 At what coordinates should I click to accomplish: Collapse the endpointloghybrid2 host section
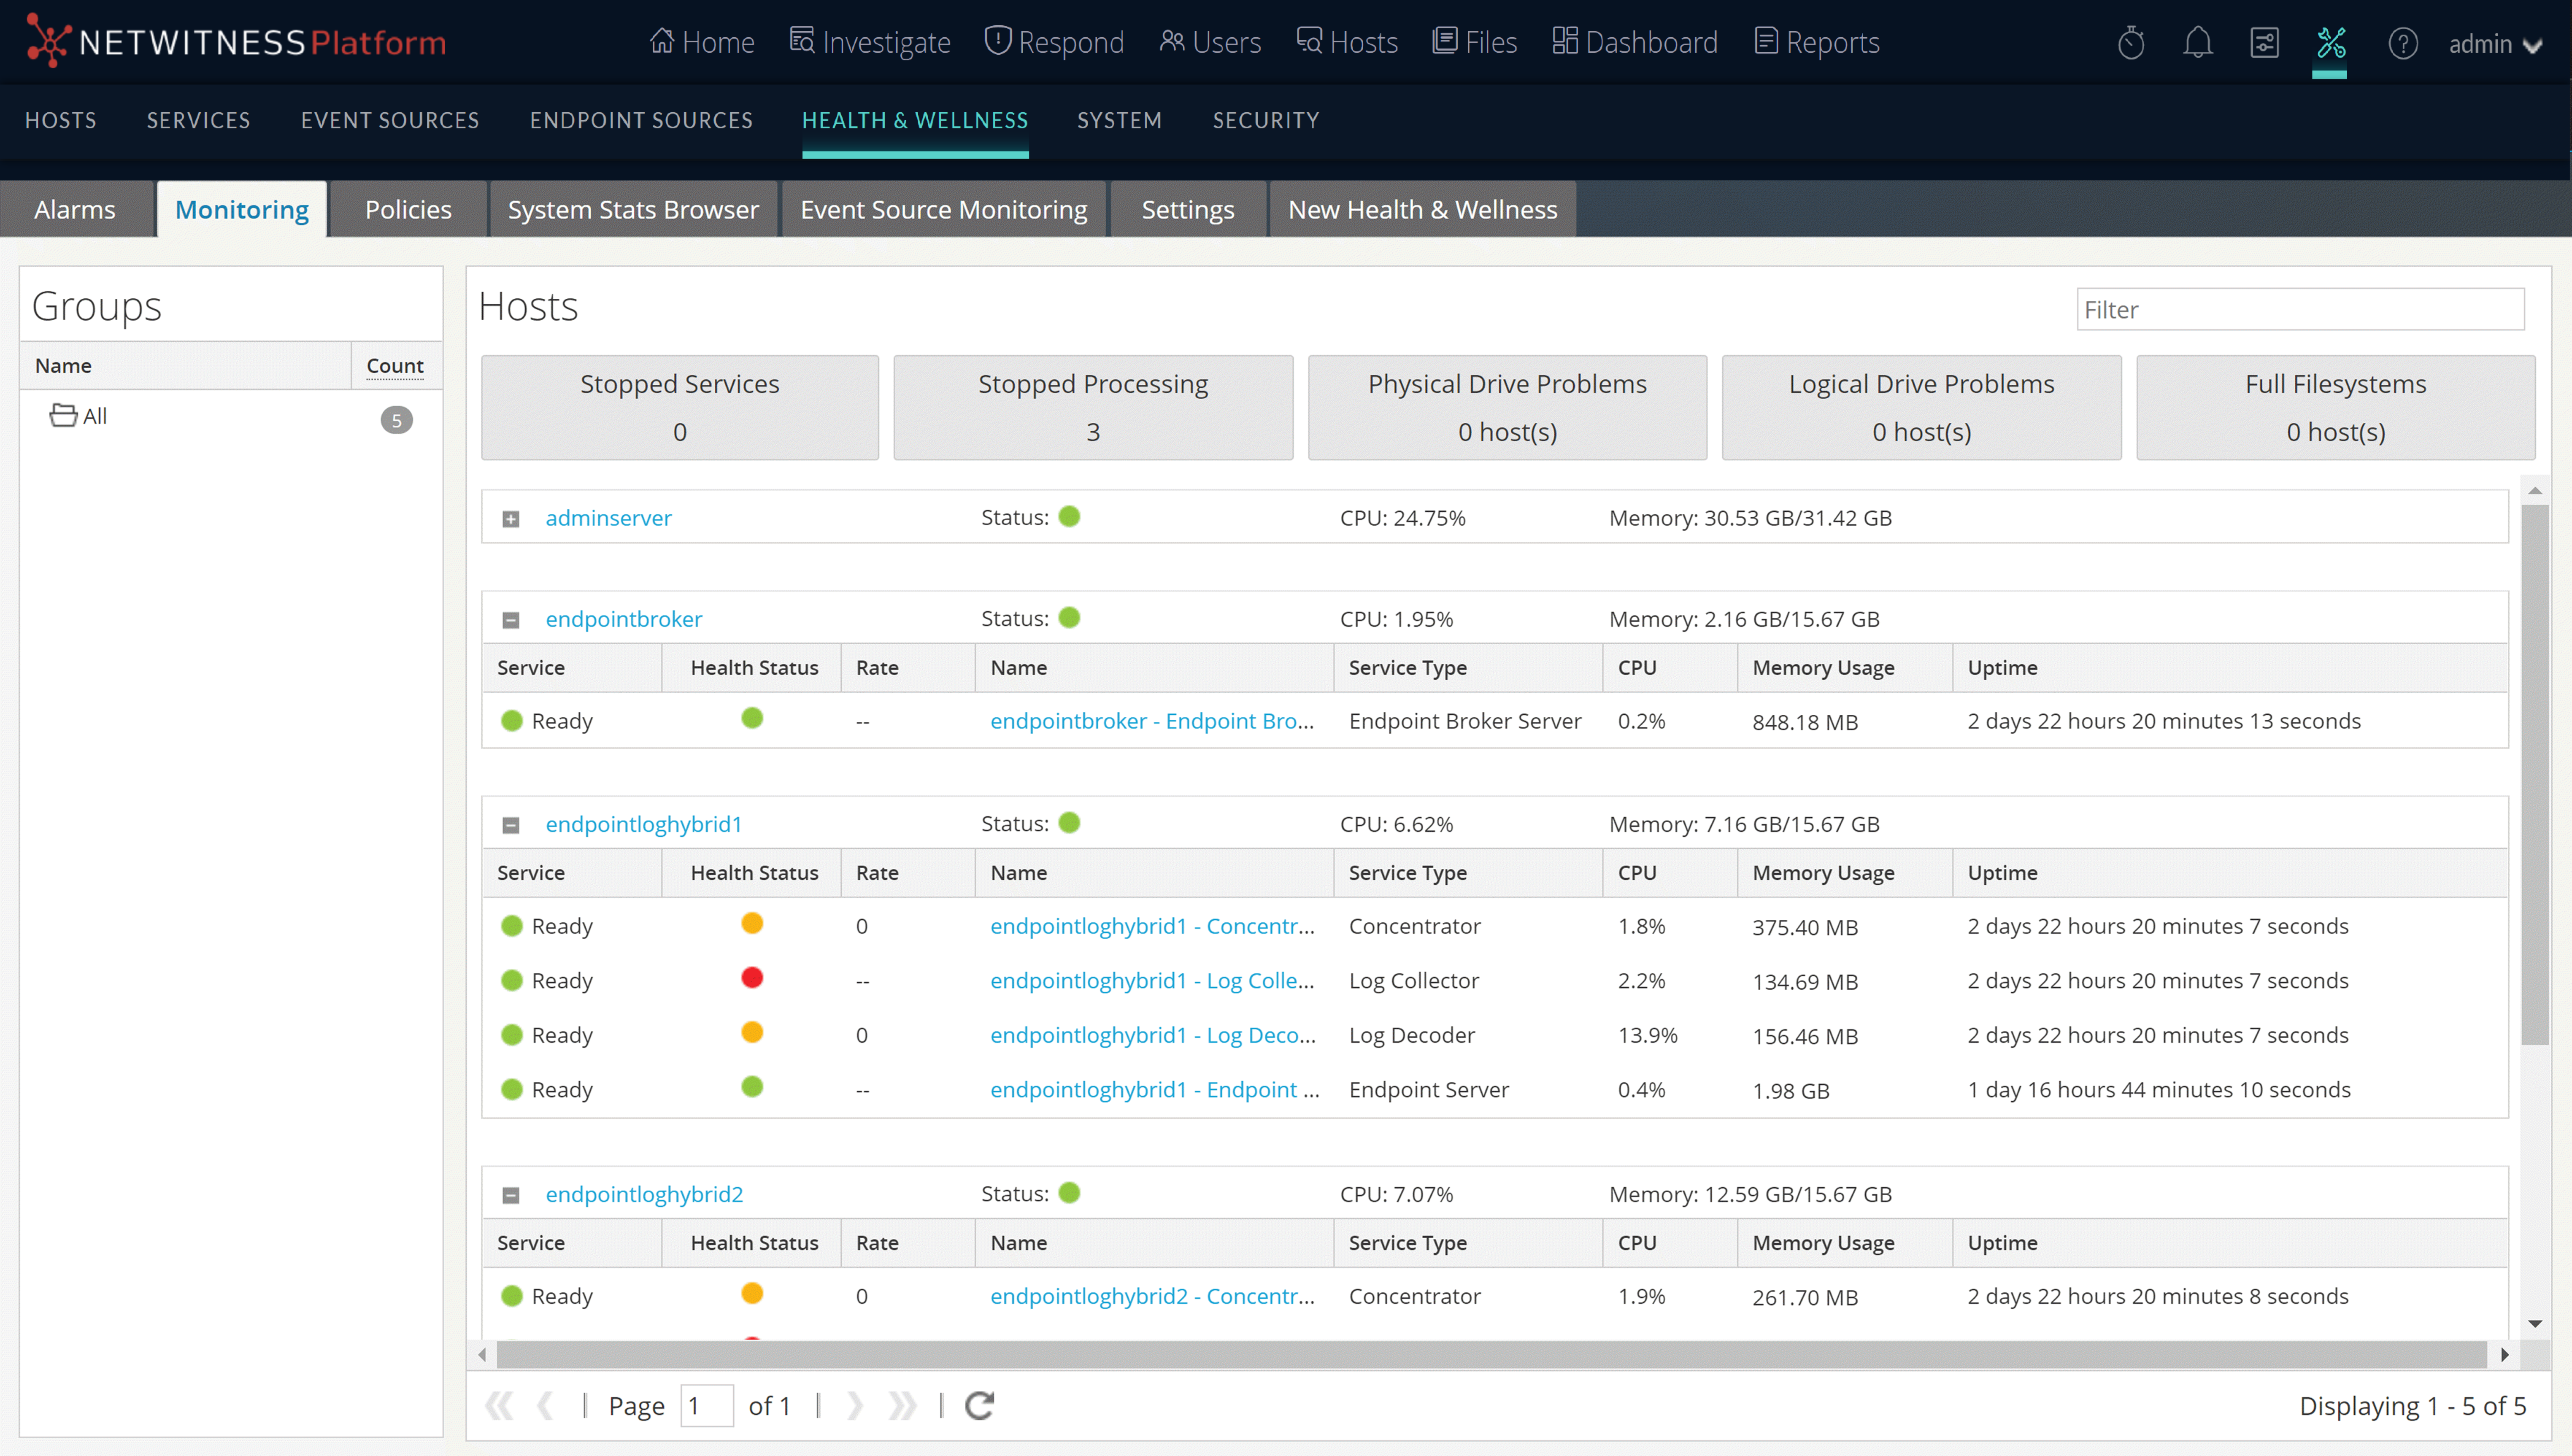pos(511,1195)
